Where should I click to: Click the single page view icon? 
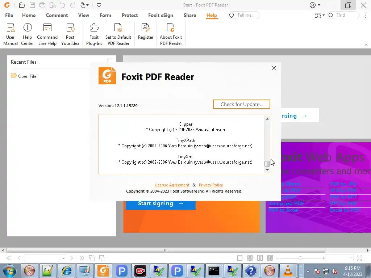(240, 258)
